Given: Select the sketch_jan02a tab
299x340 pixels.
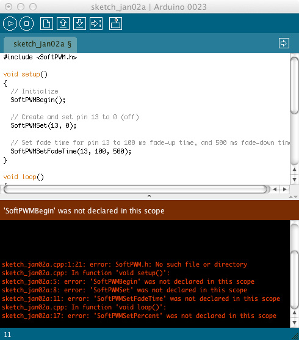Looking at the screenshot, I should tap(40, 45).
